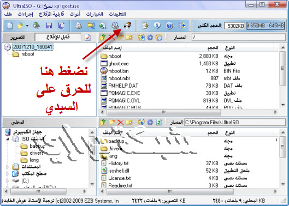
Task: Toggle the bootable image checkmark icon
Action: (x=87, y=38)
